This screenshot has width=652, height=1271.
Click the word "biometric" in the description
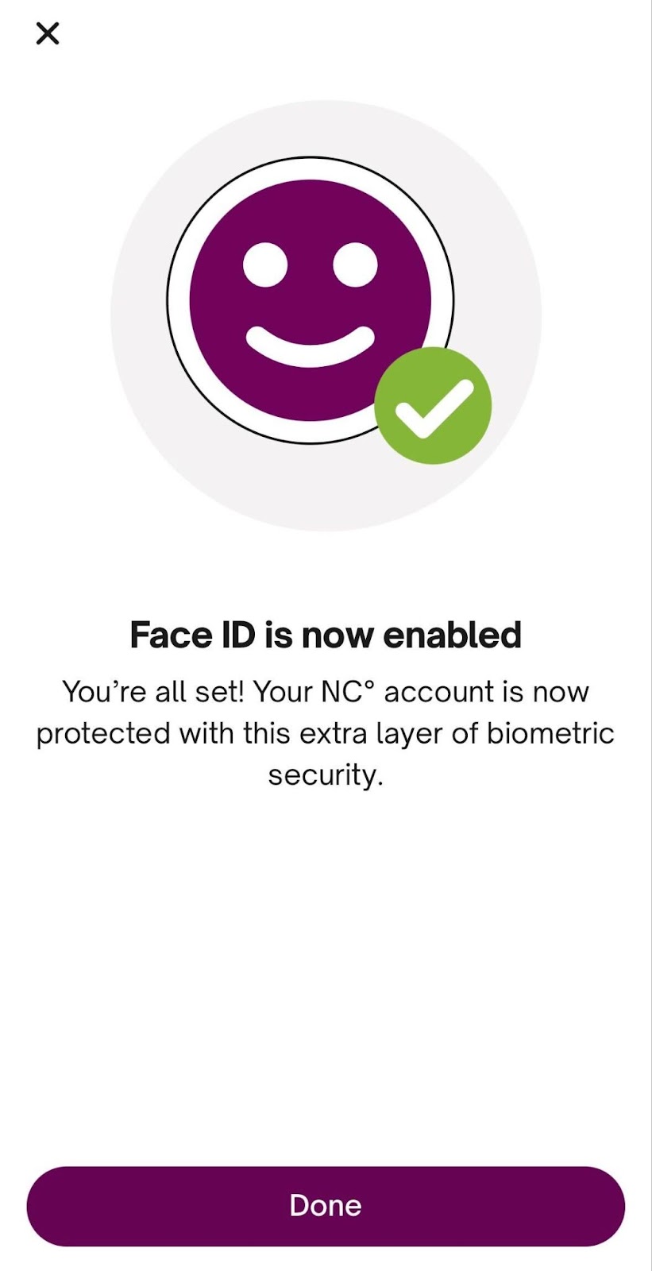[x=550, y=733]
